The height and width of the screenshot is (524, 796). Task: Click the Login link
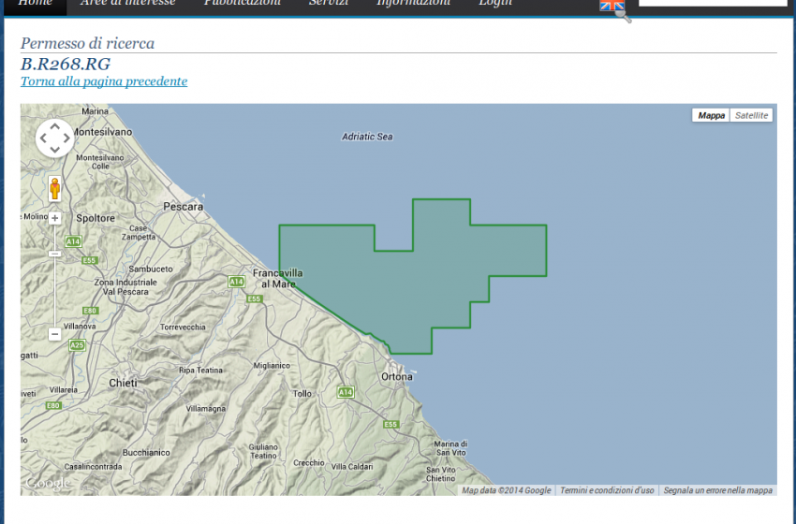495,4
